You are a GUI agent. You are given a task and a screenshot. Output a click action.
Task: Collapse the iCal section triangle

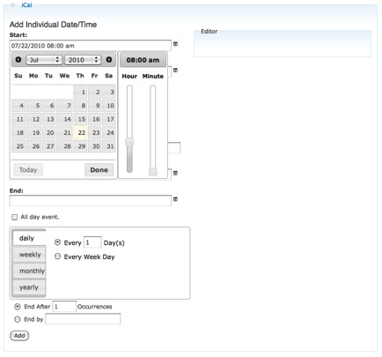pyautogui.click(x=12, y=5)
